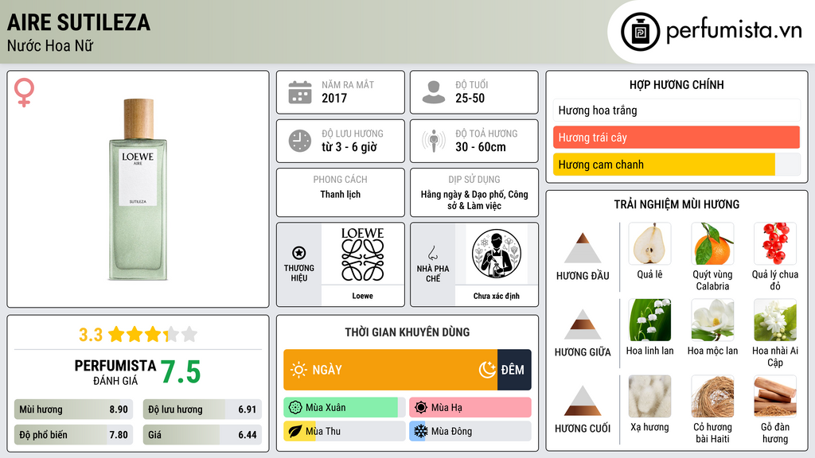This screenshot has height=458, width=815.
Task: Open the Loewe Aire Sutileza bottle image
Action: click(138, 189)
